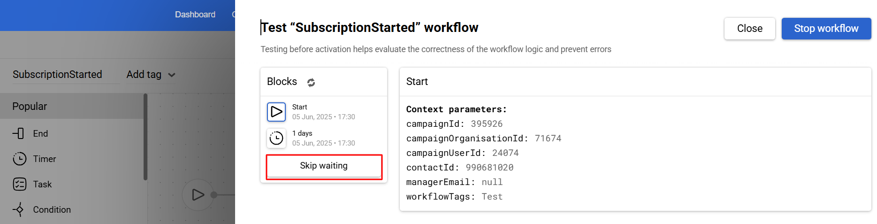Stop the running test workflow
The width and height of the screenshot is (877, 224).
pos(826,29)
